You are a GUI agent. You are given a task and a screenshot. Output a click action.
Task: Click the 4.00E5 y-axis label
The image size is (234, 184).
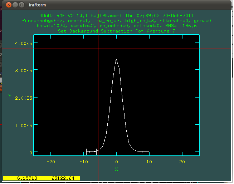point(24,44)
